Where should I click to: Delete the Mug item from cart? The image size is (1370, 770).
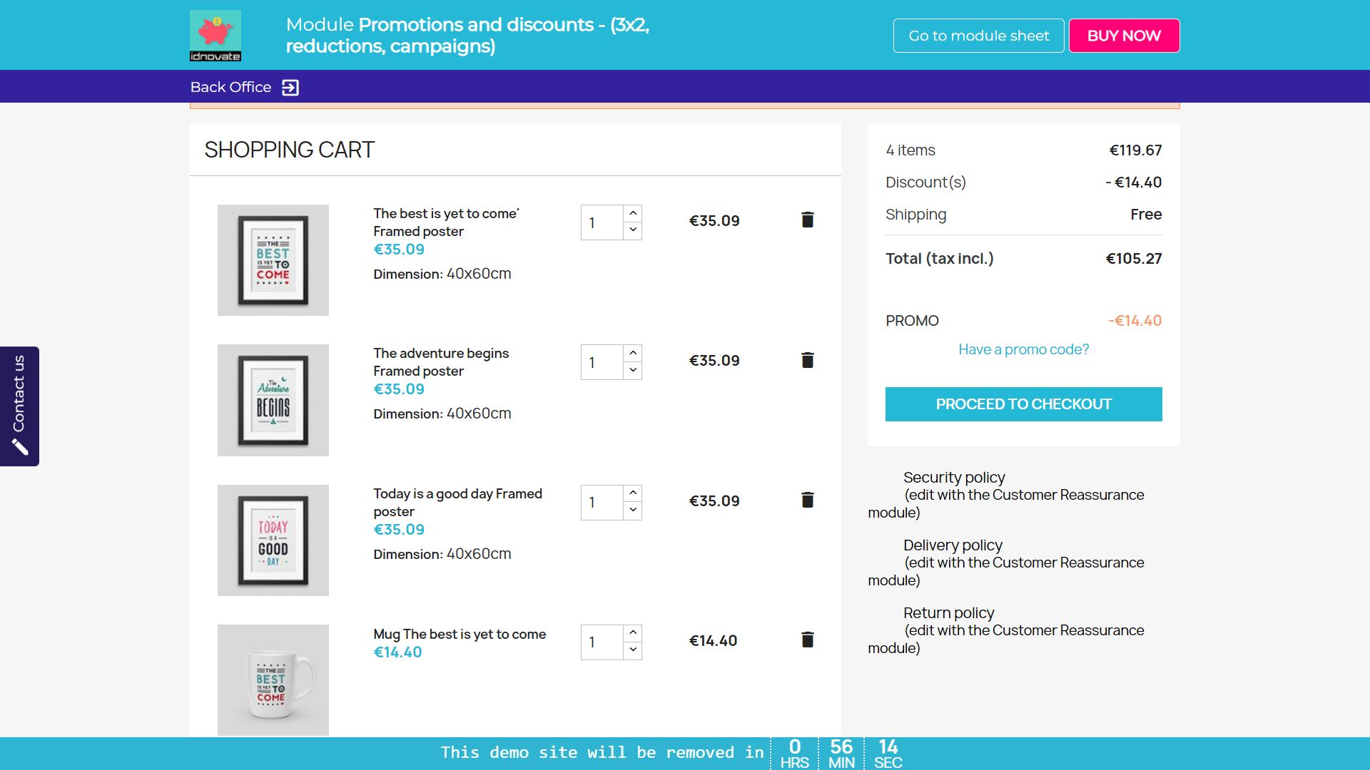click(x=807, y=640)
